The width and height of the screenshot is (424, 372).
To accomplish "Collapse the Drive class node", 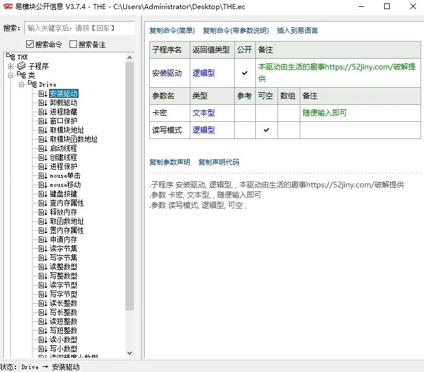I will pyautogui.click(x=21, y=84).
